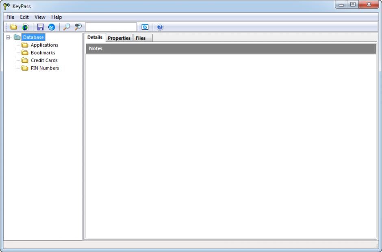
Task: Open the Edit menu
Action: pos(24,17)
